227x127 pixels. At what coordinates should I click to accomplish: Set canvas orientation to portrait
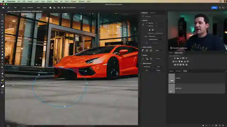coord(150,30)
